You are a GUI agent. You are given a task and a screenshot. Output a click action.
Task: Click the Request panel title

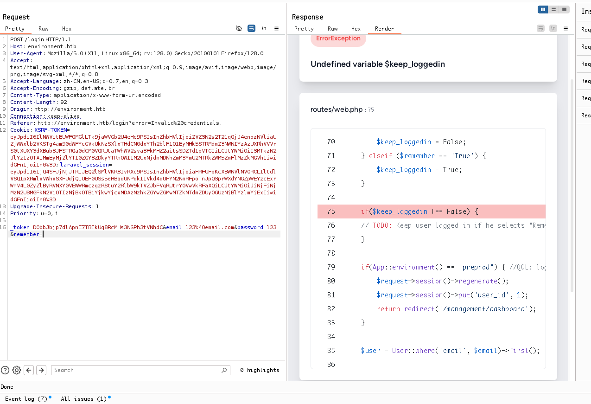click(16, 17)
